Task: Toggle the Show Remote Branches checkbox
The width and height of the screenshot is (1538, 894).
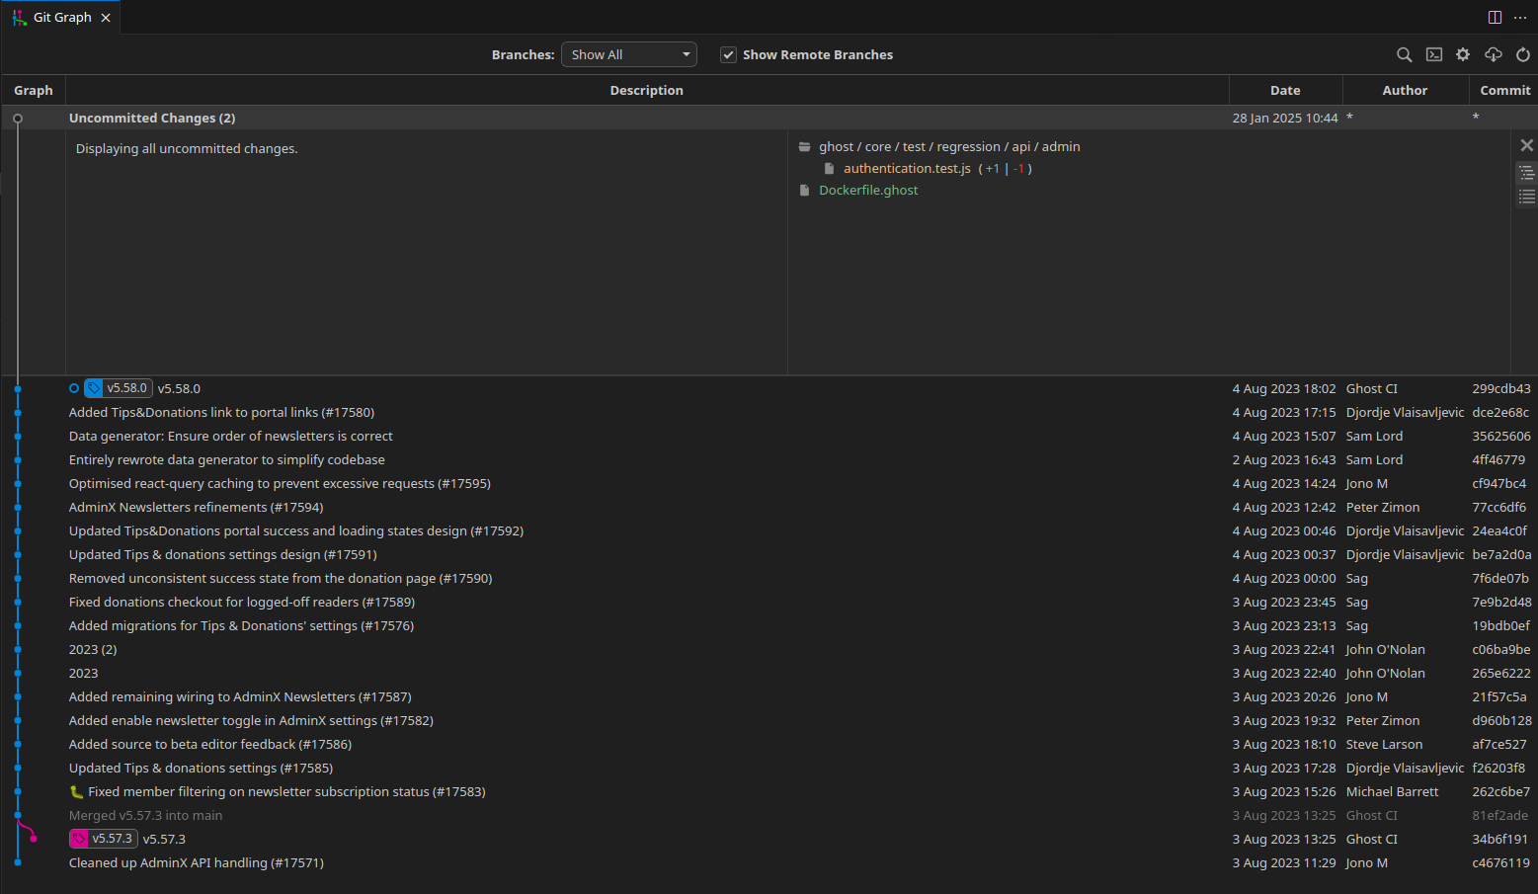Action: coord(728,55)
